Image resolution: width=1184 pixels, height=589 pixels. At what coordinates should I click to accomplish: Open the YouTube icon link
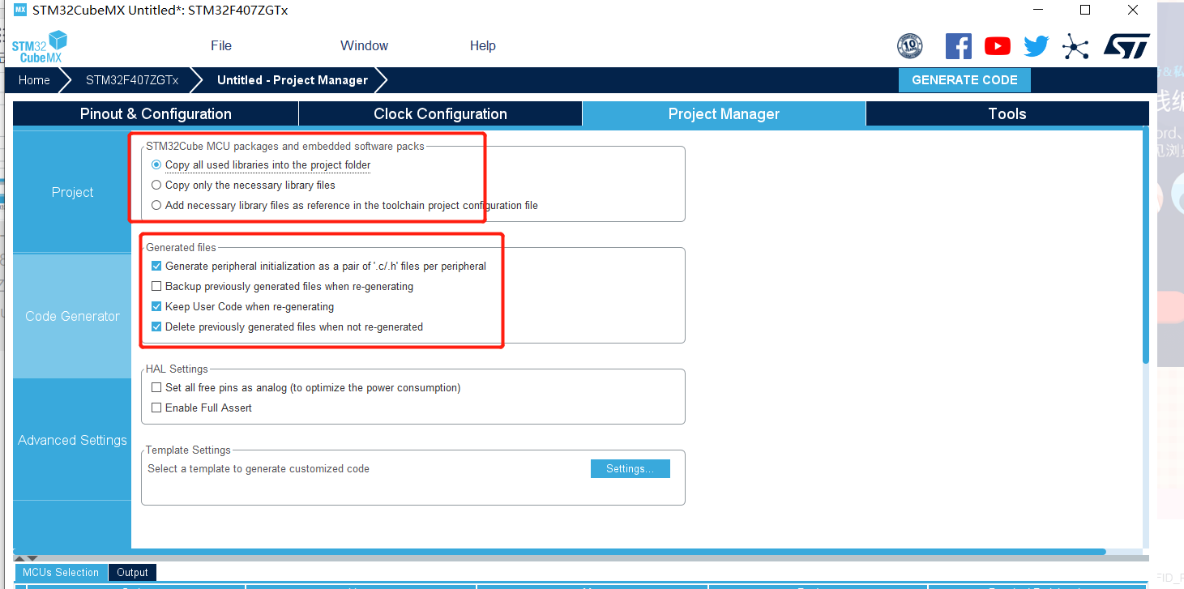[x=998, y=46]
